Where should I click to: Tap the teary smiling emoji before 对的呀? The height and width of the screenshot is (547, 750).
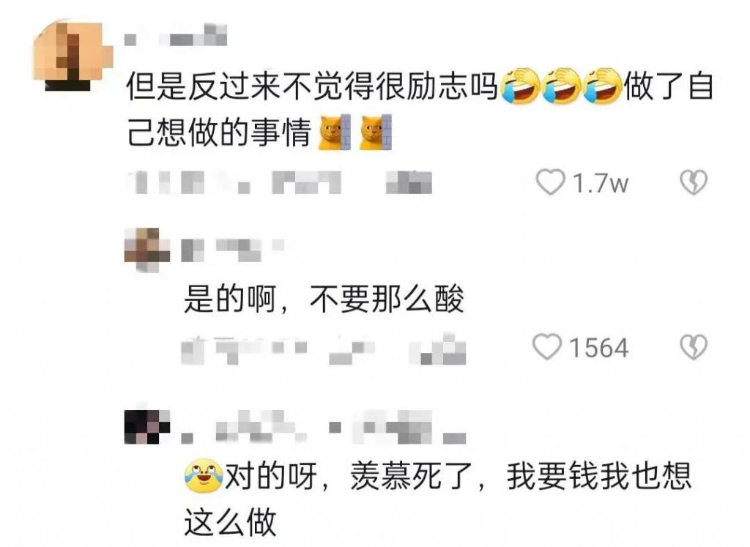[x=204, y=476]
